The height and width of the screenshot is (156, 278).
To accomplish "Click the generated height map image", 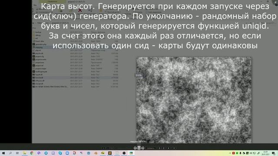I will coord(194,100).
